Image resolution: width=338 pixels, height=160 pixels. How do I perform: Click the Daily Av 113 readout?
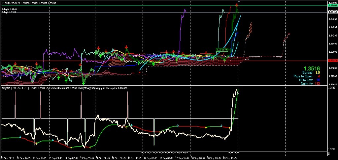[310, 84]
